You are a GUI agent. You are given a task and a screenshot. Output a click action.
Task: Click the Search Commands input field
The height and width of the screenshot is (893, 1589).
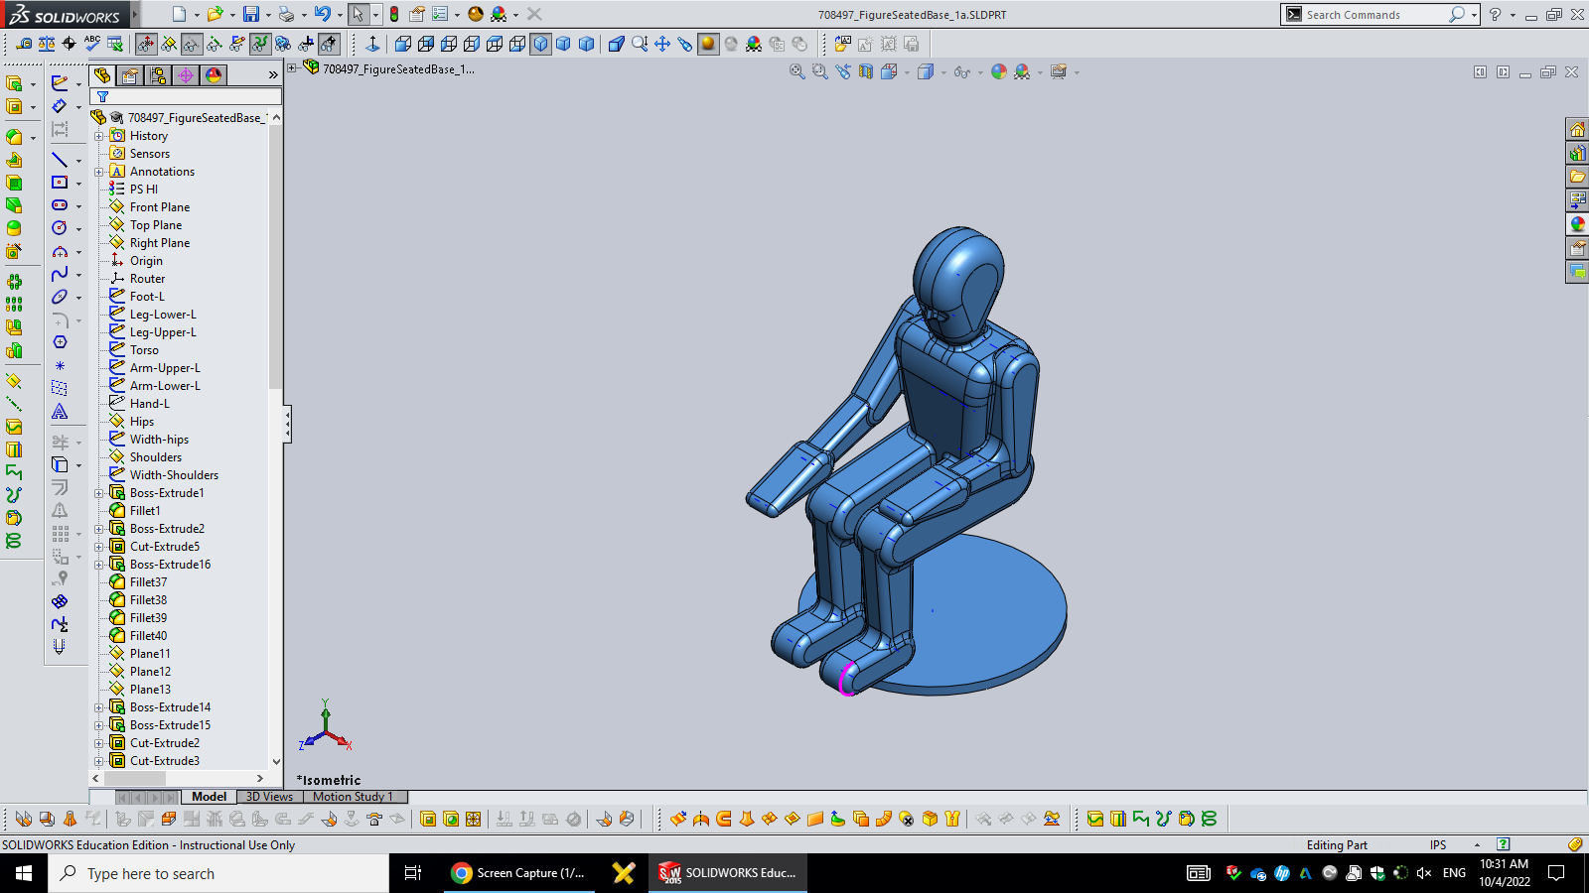click(1375, 15)
